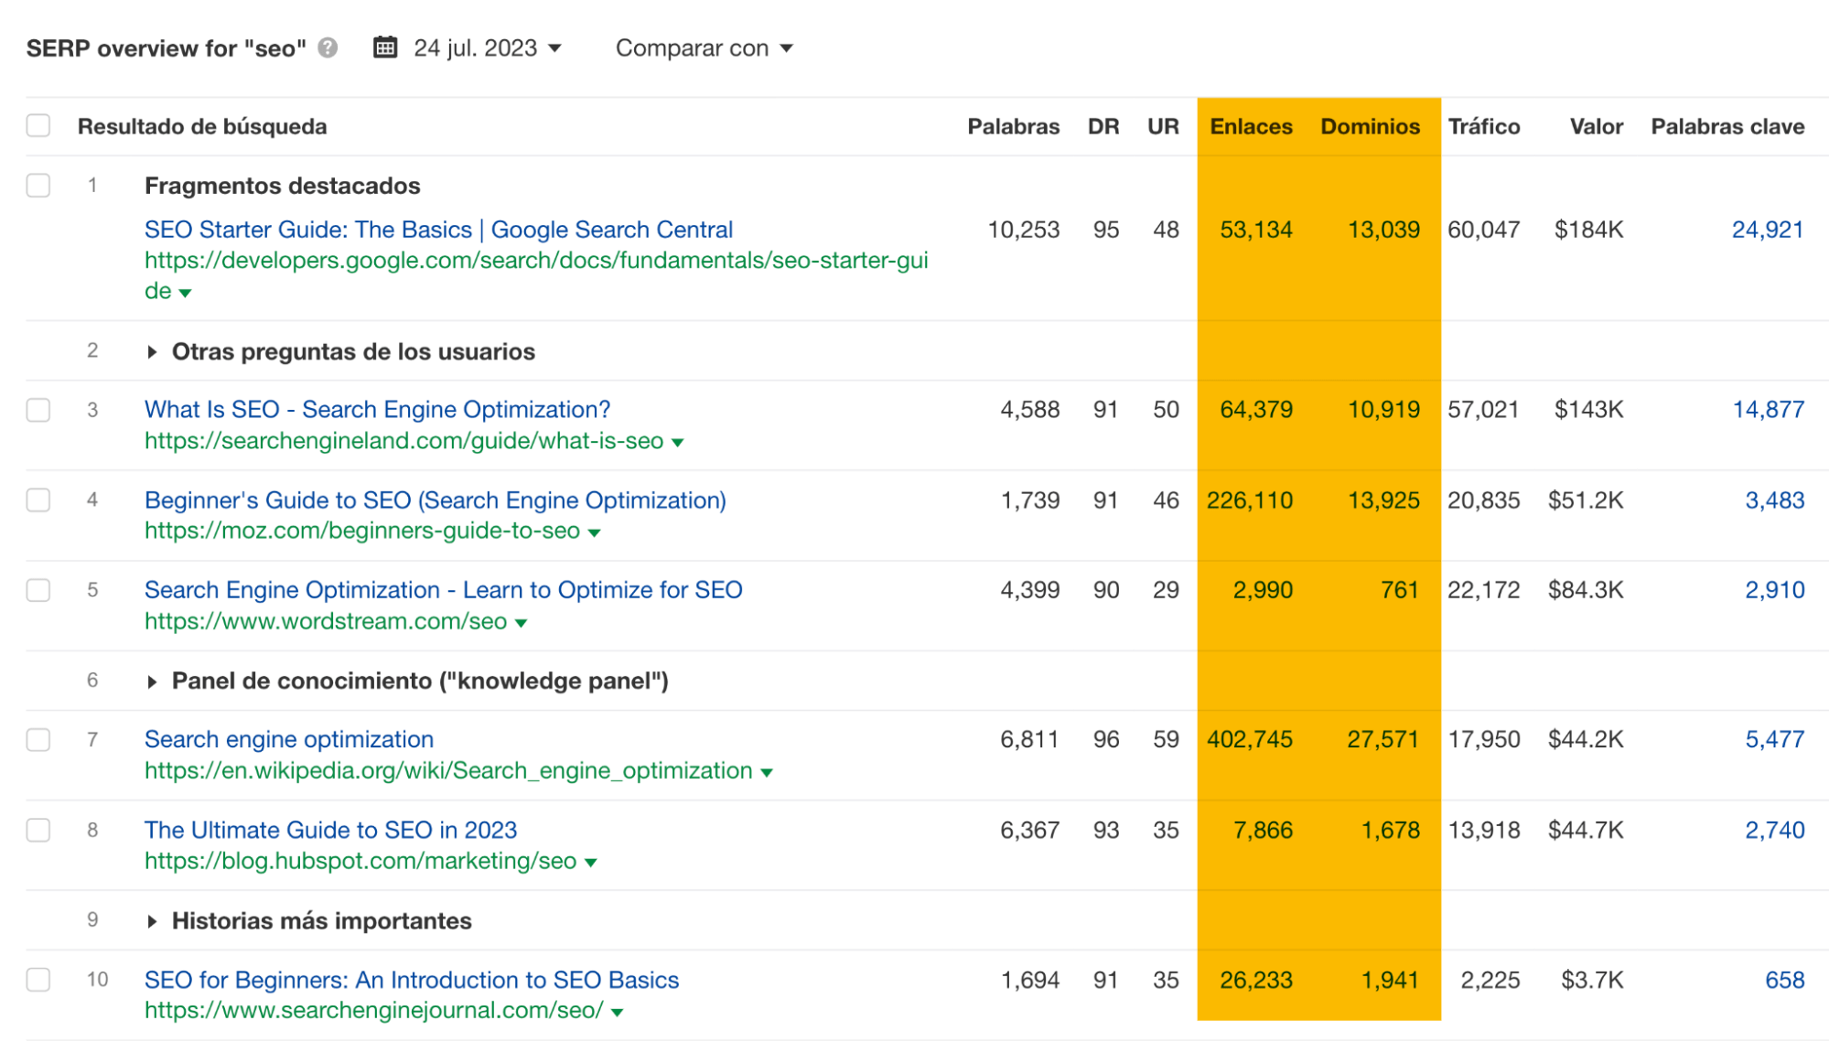The width and height of the screenshot is (1829, 1042).
Task: Open the URL caret next to moz.com link
Action: coord(595,531)
